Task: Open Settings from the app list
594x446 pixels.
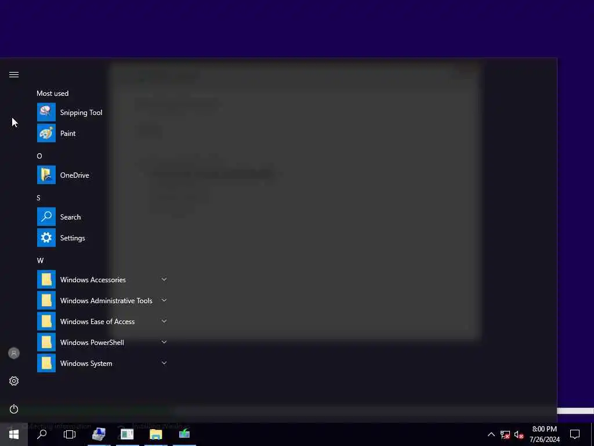Action: (102, 238)
